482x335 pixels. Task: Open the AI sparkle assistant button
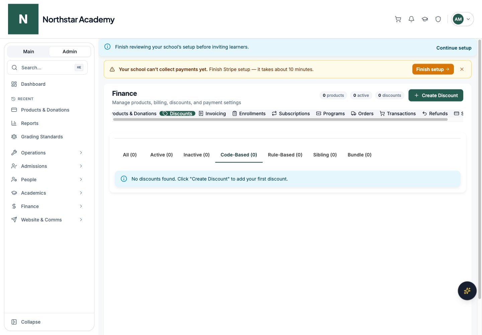[x=467, y=291]
